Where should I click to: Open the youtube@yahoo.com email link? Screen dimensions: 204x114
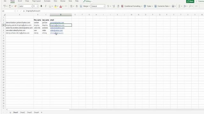pos(57,28)
